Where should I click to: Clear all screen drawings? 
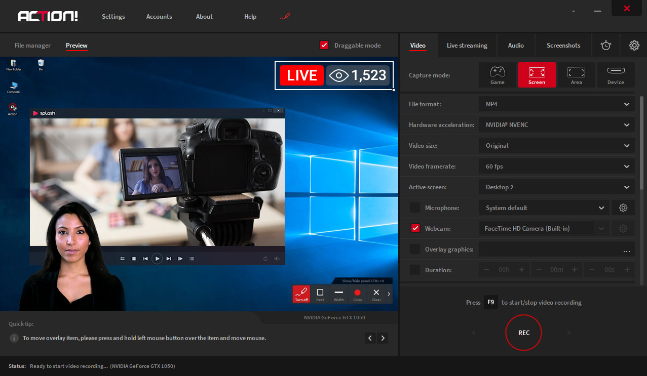point(376,294)
